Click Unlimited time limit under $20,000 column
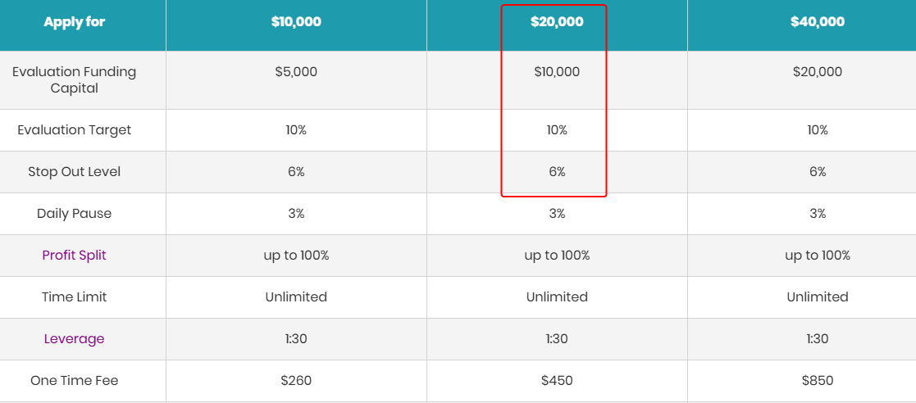The height and width of the screenshot is (403, 916). point(557,297)
